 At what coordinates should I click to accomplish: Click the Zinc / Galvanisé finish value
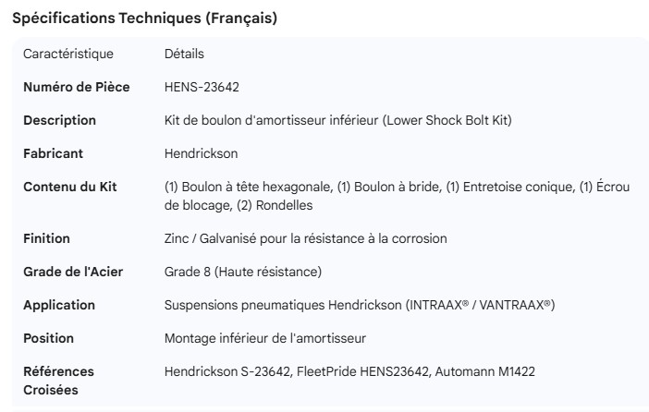coord(305,238)
